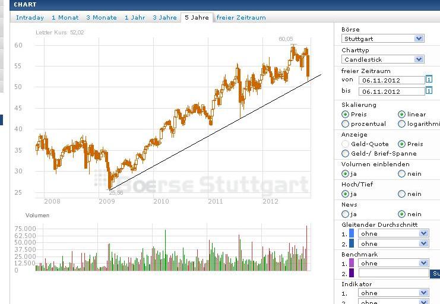Click the purple swatch for Benchmark 1
440x304 pixels.
pyautogui.click(x=352, y=263)
